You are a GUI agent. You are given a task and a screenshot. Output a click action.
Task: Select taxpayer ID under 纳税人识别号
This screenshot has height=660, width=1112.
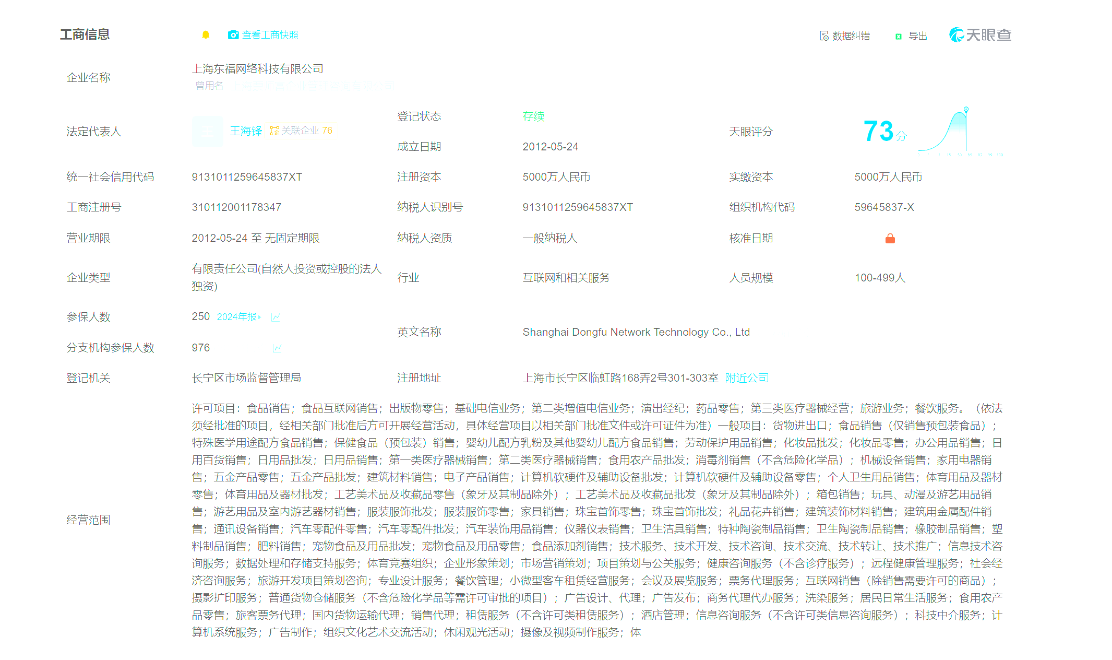[x=578, y=207]
